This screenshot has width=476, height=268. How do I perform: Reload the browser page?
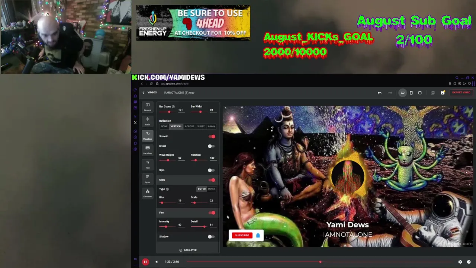tap(151, 83)
